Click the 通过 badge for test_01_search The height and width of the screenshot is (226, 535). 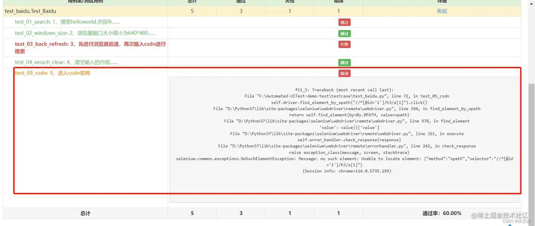coord(344,22)
